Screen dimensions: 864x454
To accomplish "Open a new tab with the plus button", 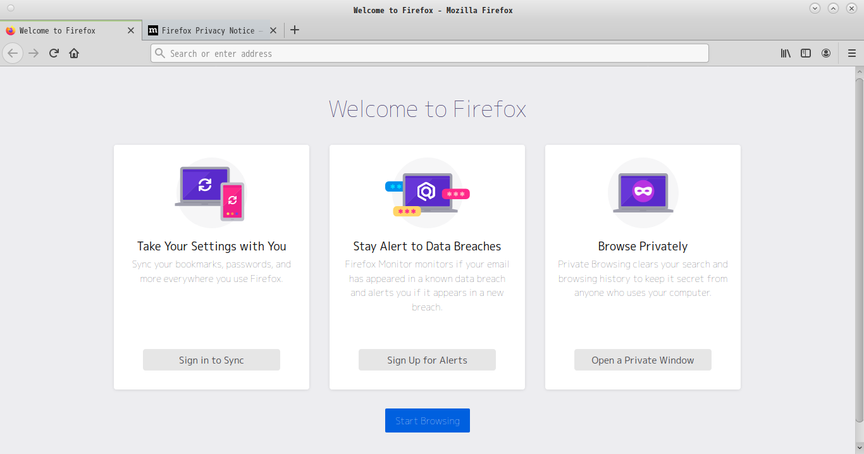I will [295, 30].
